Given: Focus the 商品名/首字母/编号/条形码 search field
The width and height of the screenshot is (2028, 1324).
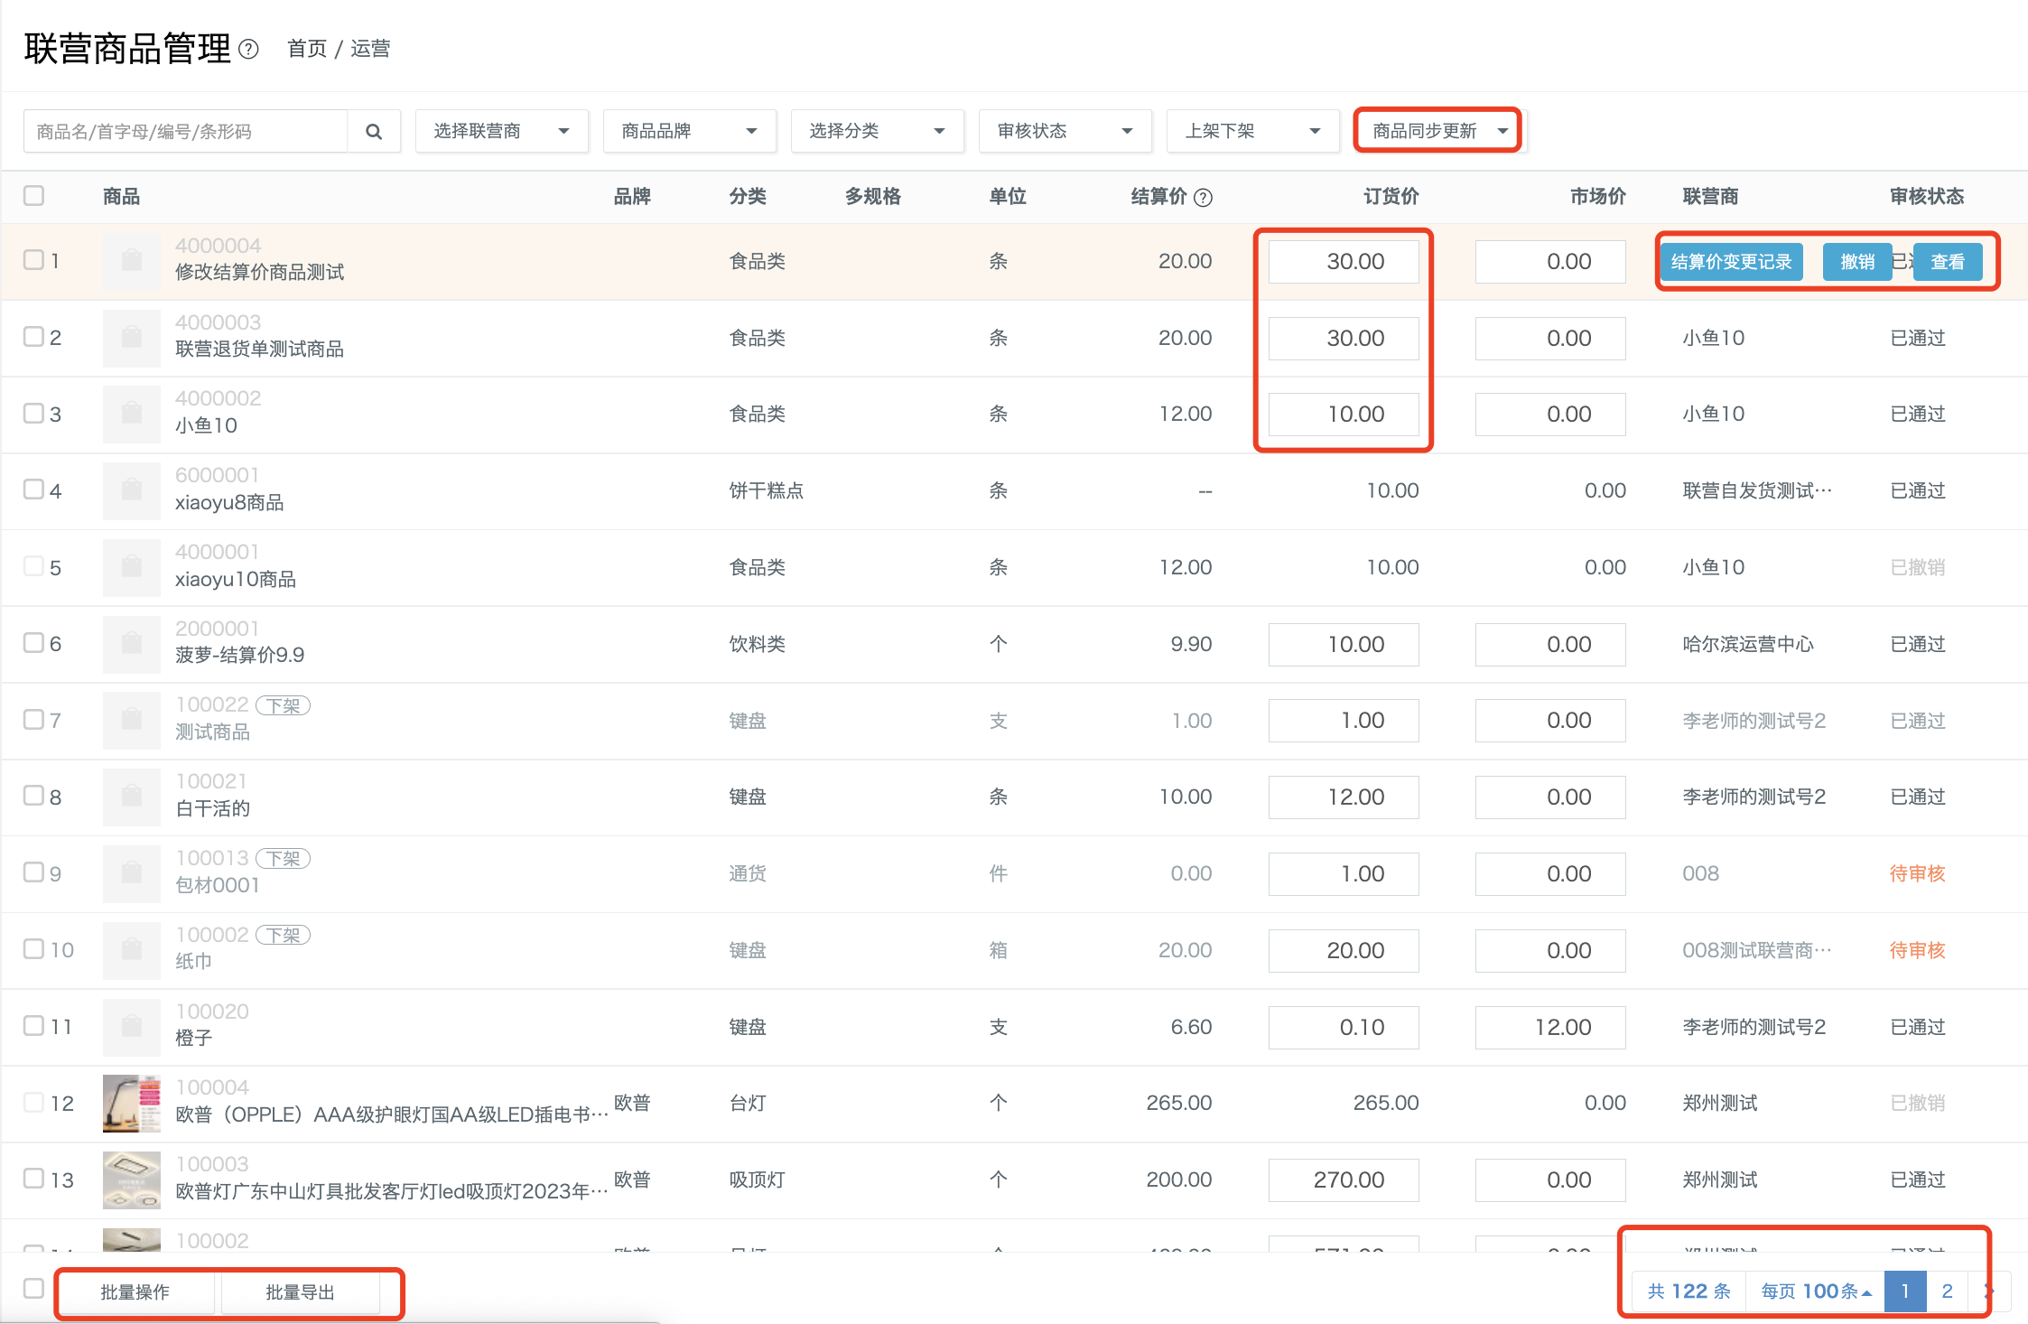Looking at the screenshot, I should coord(185,132).
